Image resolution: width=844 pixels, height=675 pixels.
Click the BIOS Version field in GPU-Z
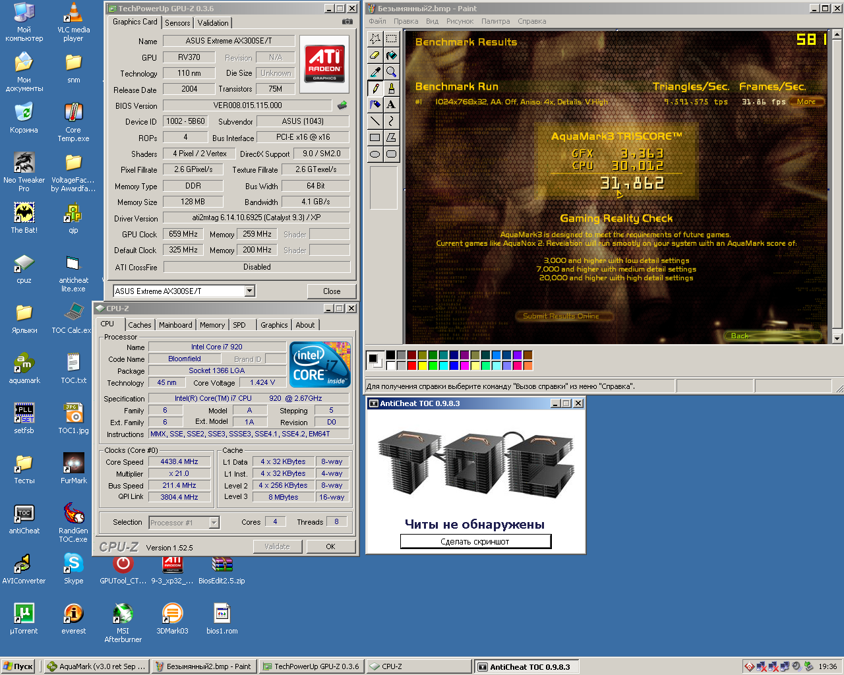[x=247, y=105]
